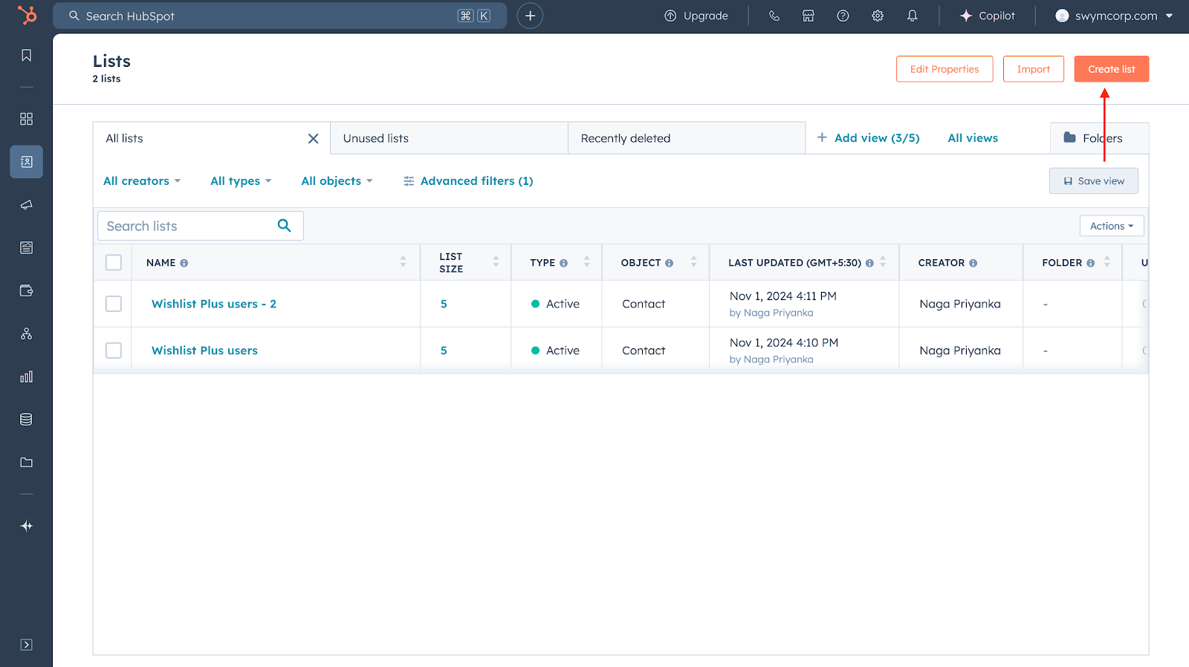Open the Wishlist Plus users list
Image resolution: width=1189 pixels, height=667 pixels.
click(204, 351)
